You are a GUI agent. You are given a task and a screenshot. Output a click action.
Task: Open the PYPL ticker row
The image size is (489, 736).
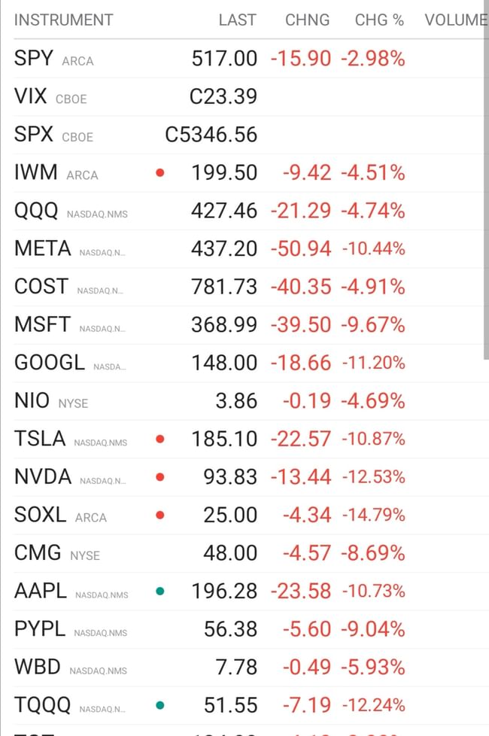40,629
